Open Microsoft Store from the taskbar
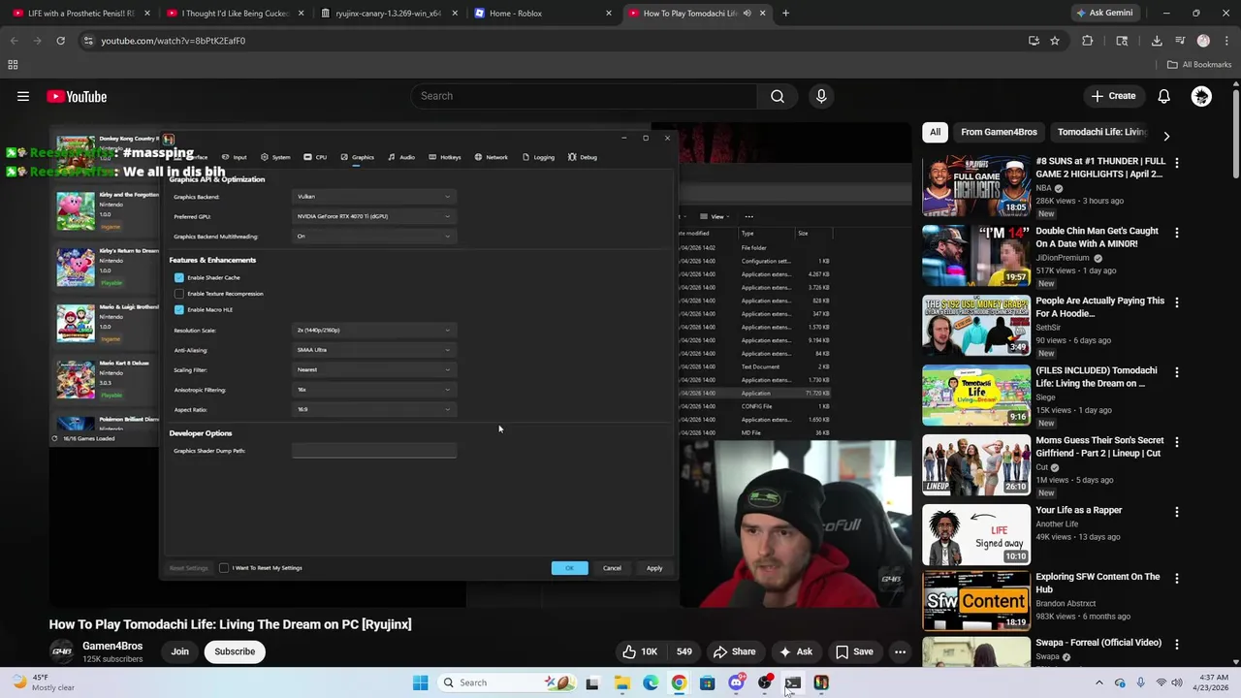1241x698 pixels. coord(708,682)
